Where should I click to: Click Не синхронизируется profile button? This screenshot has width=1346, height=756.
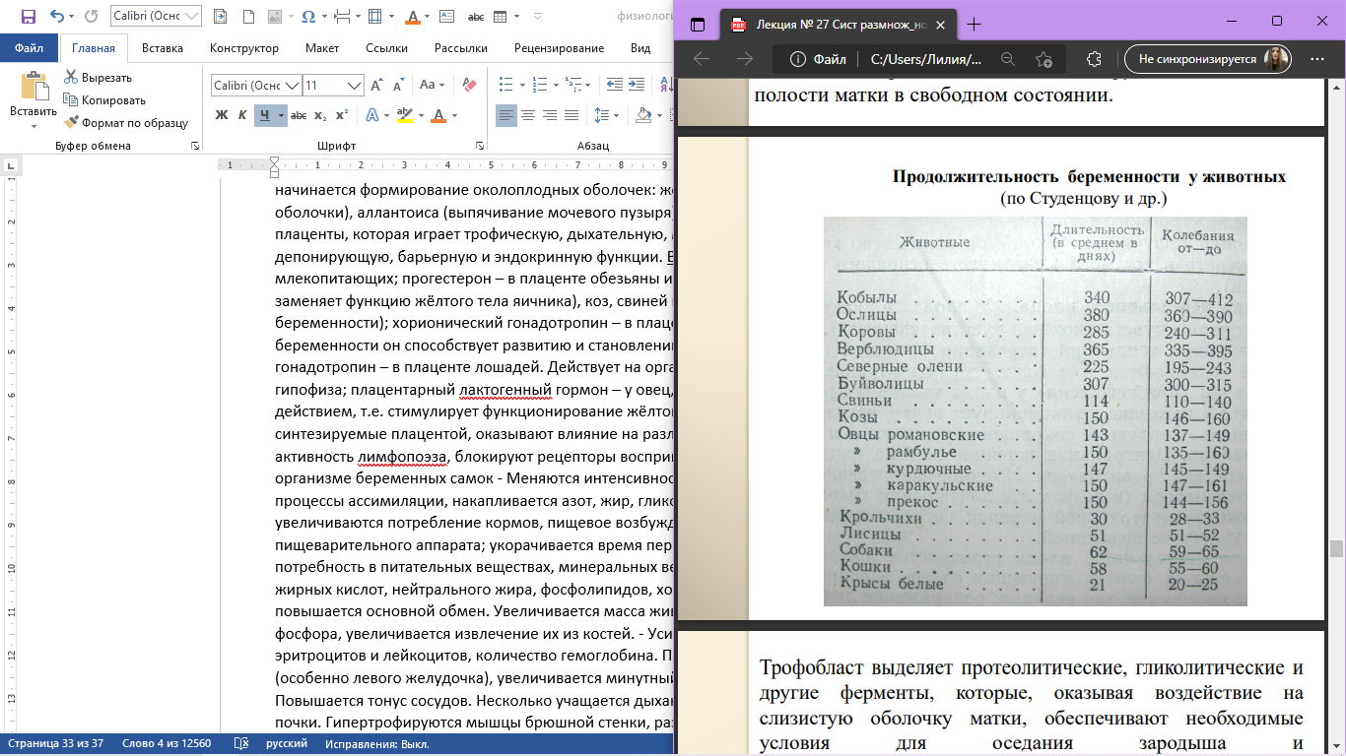point(1208,59)
